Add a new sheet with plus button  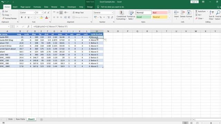tap(41, 120)
